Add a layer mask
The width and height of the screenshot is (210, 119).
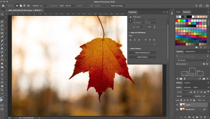189,117
